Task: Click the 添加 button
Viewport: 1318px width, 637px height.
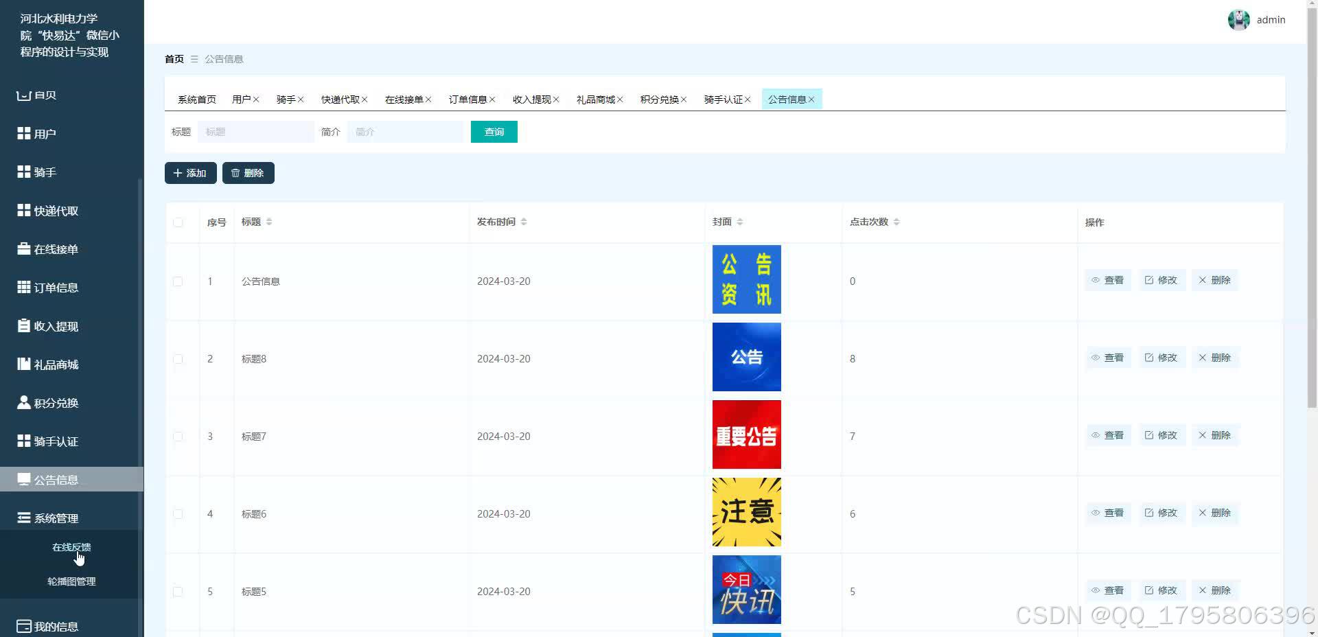Action: pyautogui.click(x=191, y=173)
